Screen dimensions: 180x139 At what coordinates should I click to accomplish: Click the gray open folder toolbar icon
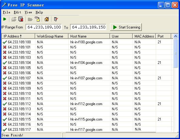tap(30, 19)
